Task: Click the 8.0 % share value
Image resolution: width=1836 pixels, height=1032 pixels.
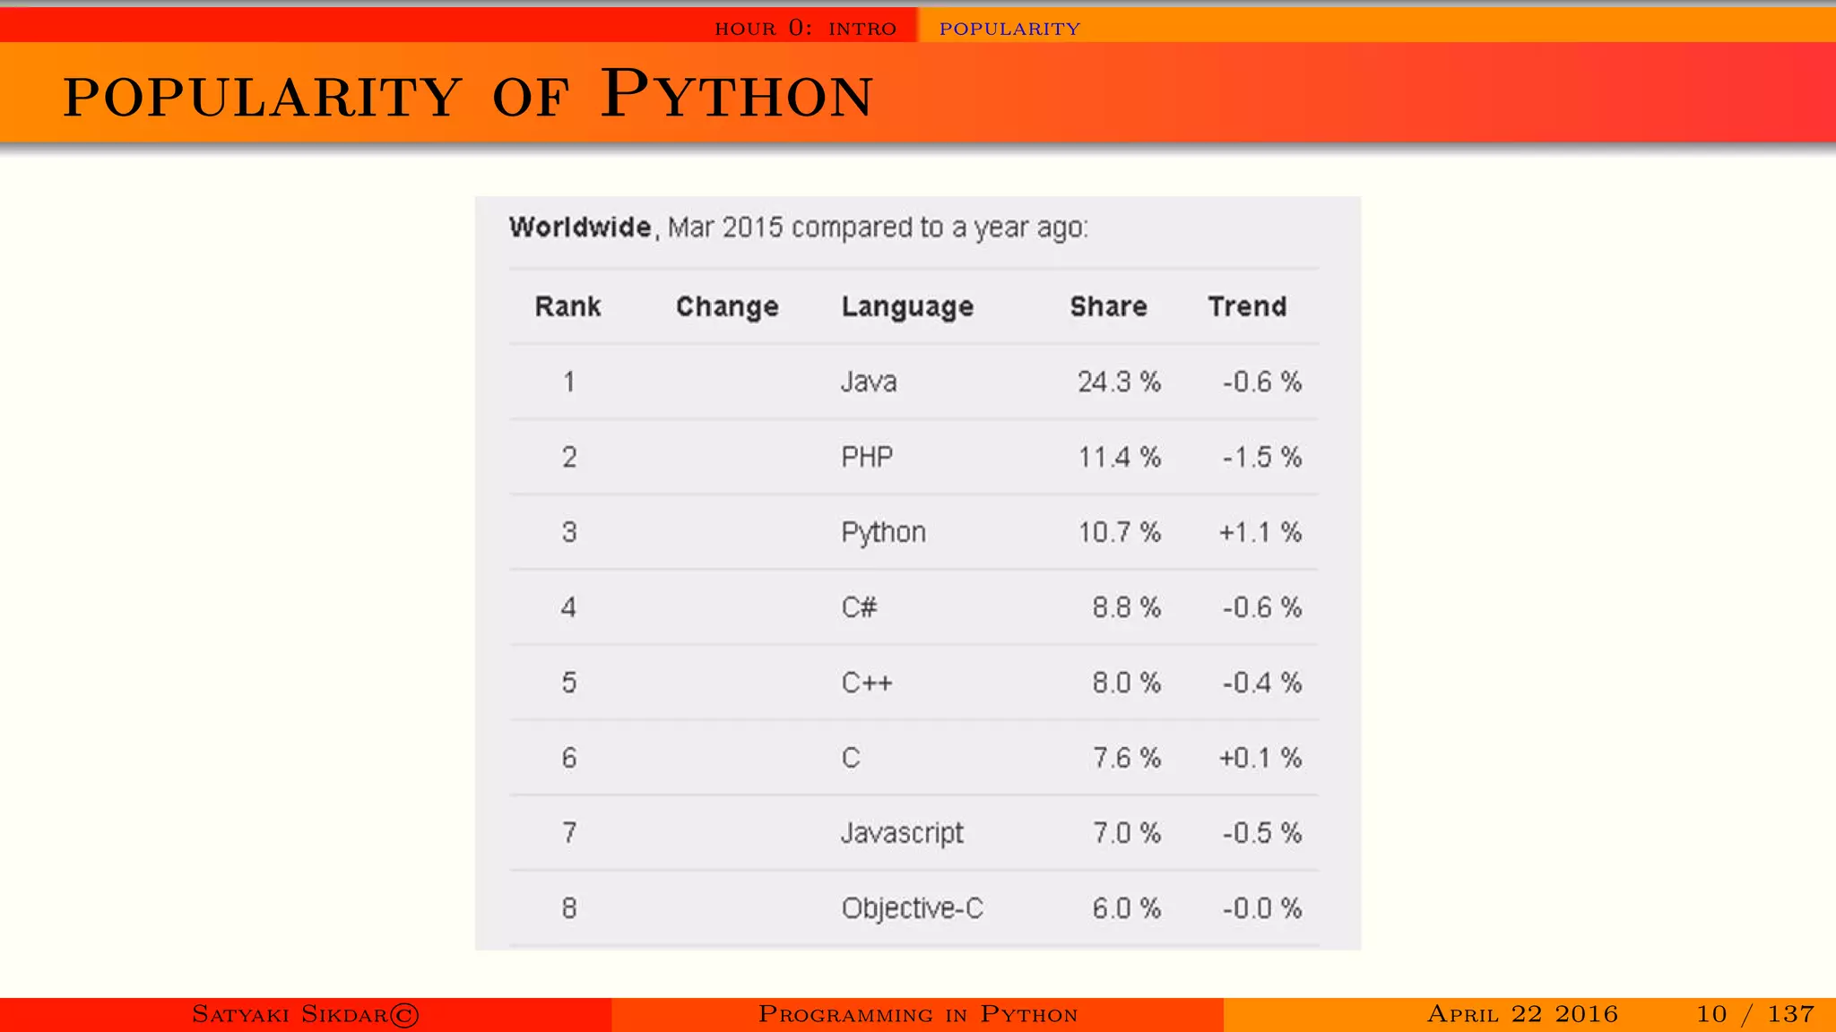Action: pyautogui.click(x=1126, y=683)
